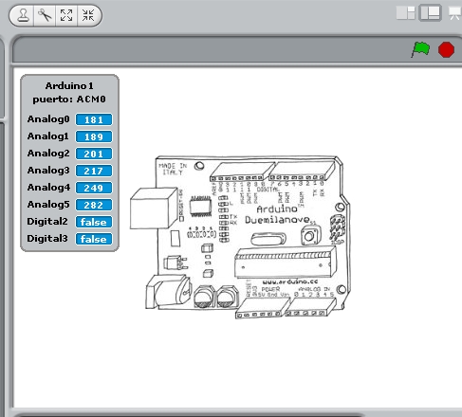Select the Shrink sprite tool

tap(88, 15)
